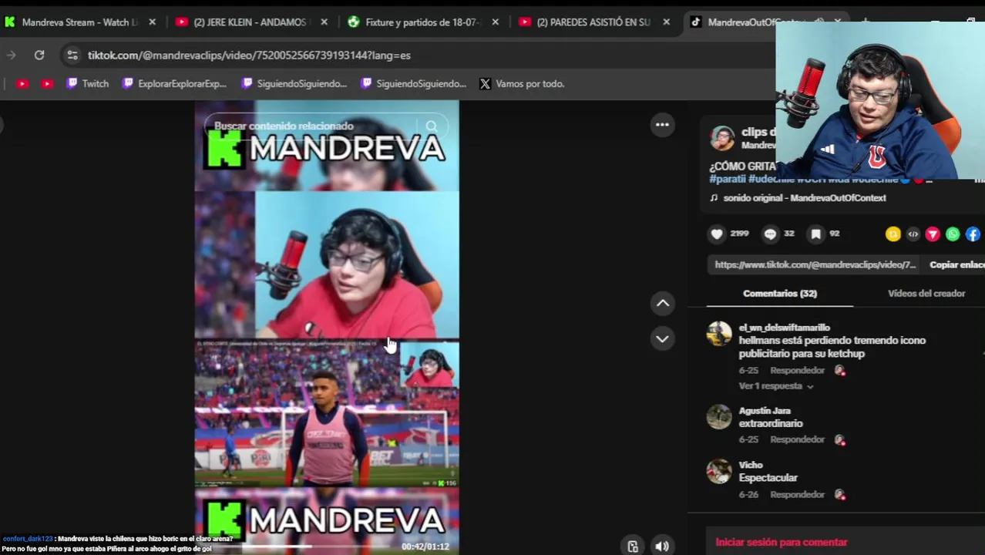
Task: Repost using the yellow repost icon
Action: 893,234
